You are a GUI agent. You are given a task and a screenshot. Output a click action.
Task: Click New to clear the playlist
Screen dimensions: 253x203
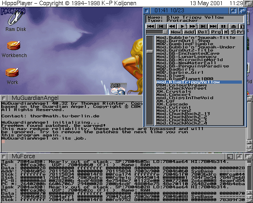click(x=176, y=32)
